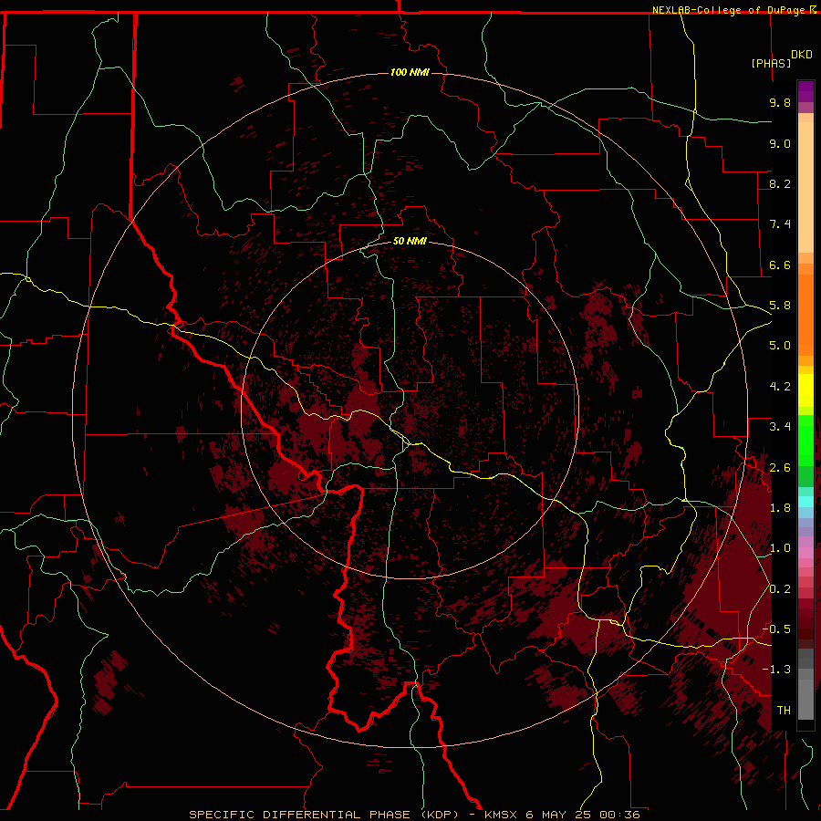Image resolution: width=821 pixels, height=821 pixels.
Task: Click the 1.0 scale value
Action: click(780, 548)
